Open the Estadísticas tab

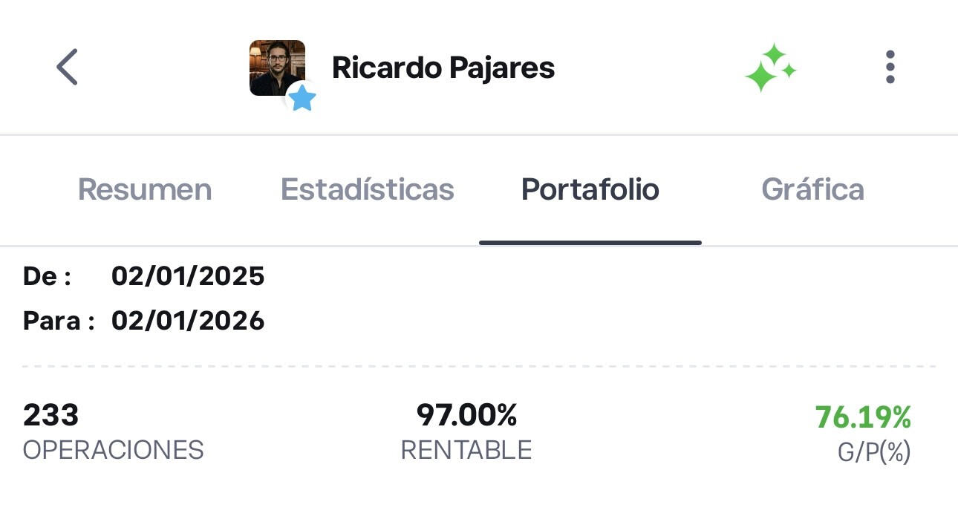367,190
